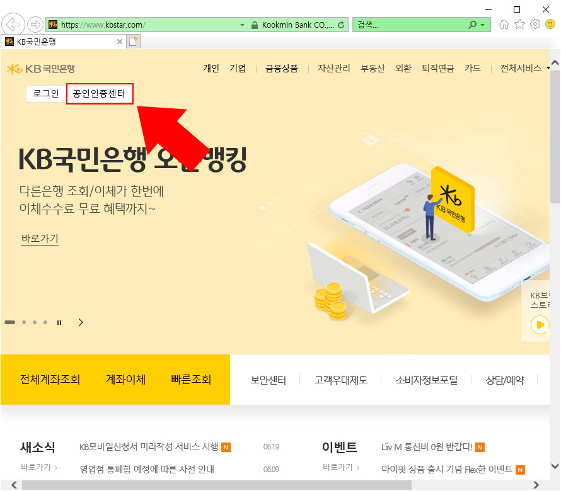
Task: Open the Favorites star icon
Action: pos(519,25)
